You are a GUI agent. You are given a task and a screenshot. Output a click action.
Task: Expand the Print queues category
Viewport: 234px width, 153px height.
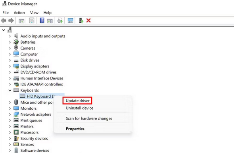(x=10, y=120)
